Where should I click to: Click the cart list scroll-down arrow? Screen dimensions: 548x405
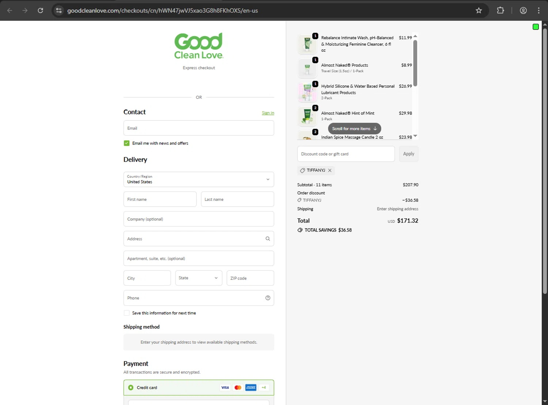click(x=415, y=136)
